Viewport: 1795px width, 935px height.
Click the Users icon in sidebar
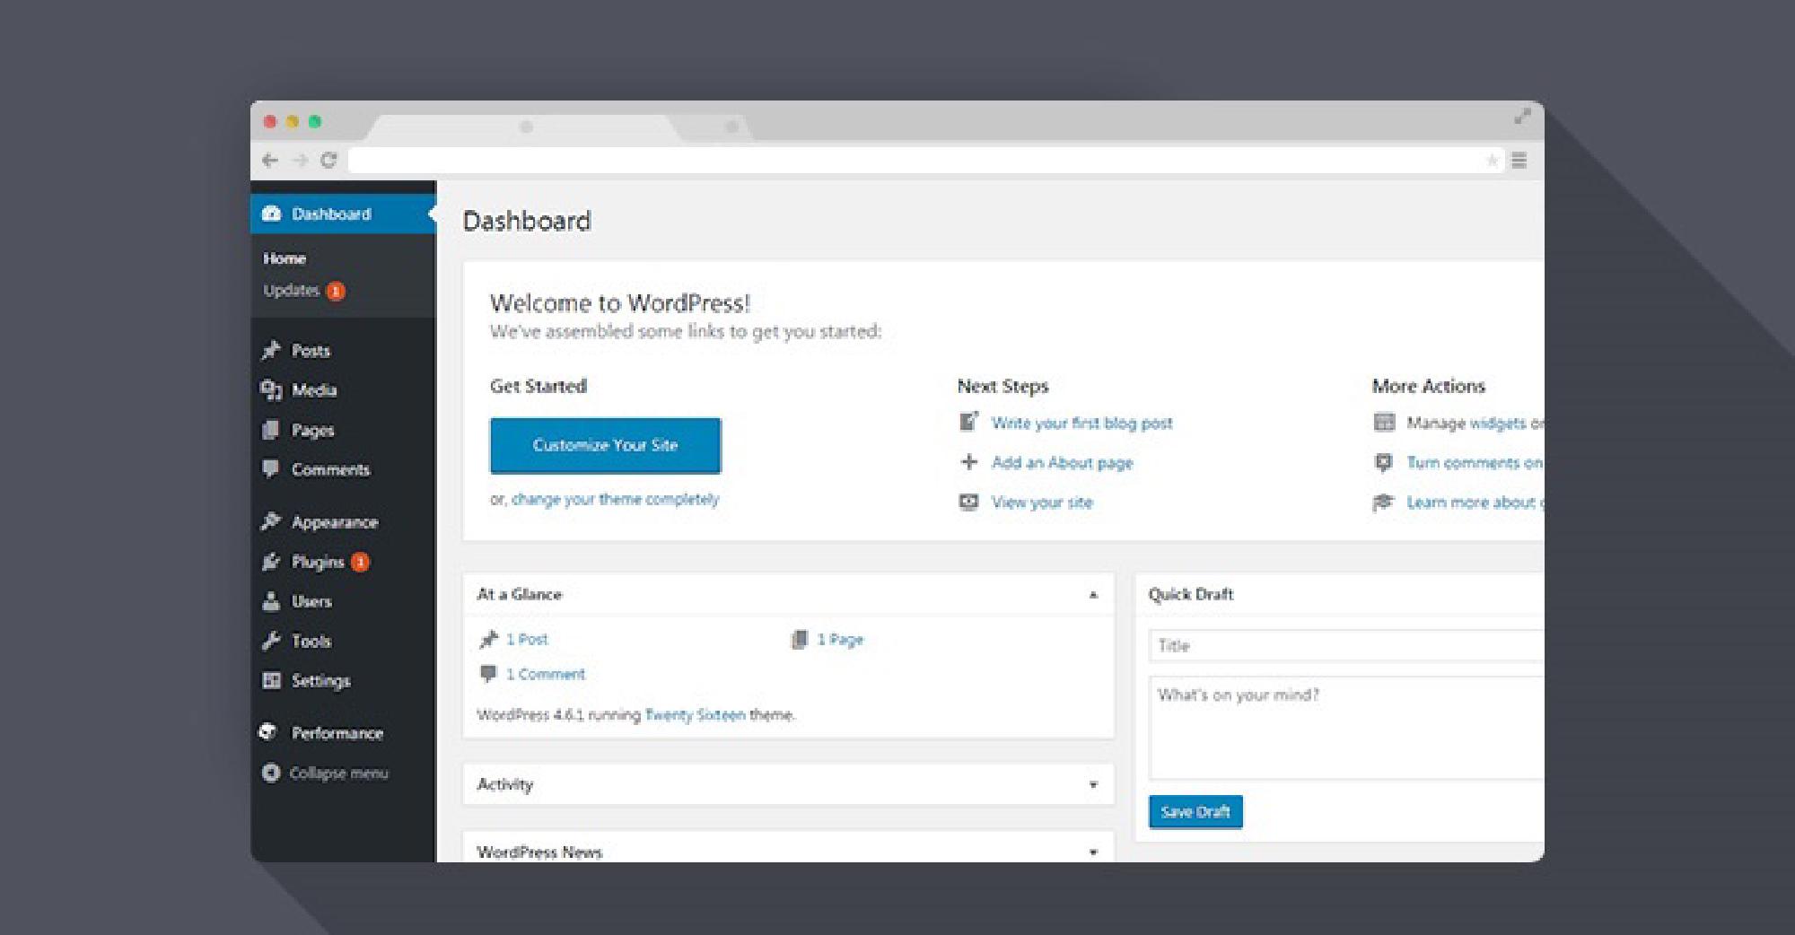271,601
